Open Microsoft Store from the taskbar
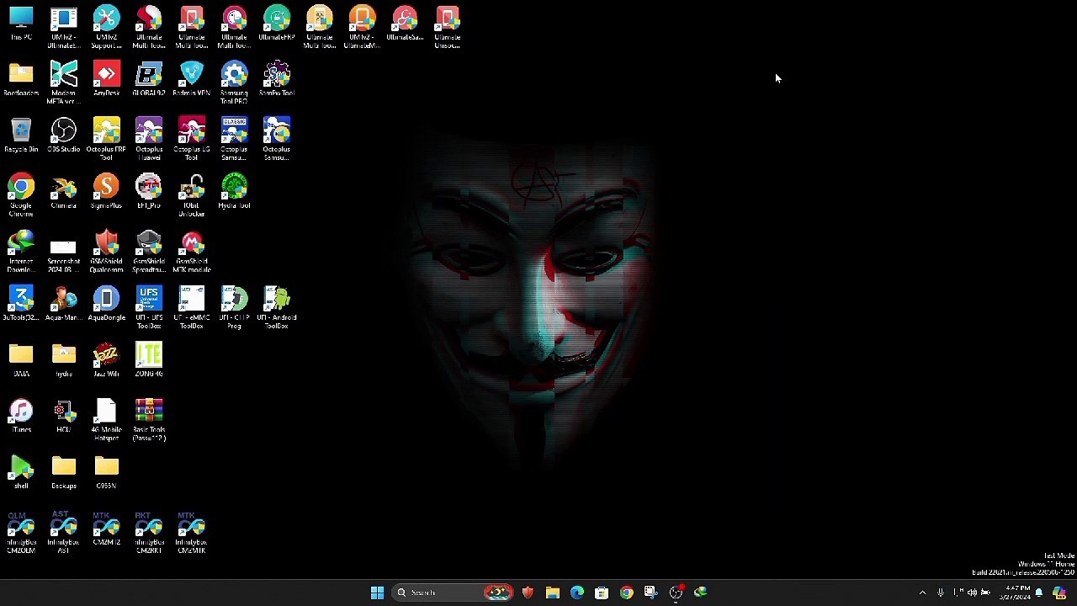The height and width of the screenshot is (606, 1077). [602, 593]
